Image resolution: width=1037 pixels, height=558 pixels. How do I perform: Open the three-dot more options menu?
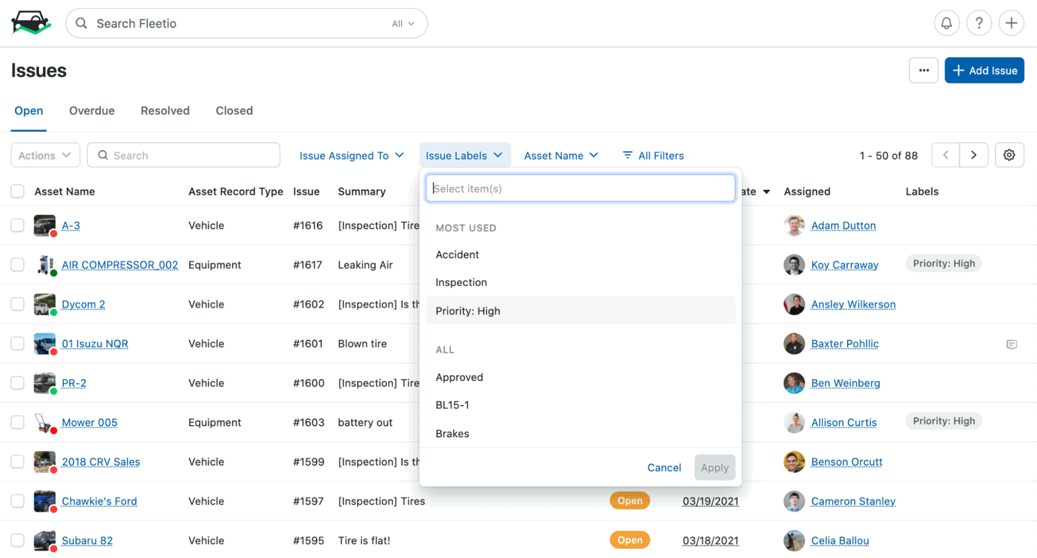tap(924, 70)
